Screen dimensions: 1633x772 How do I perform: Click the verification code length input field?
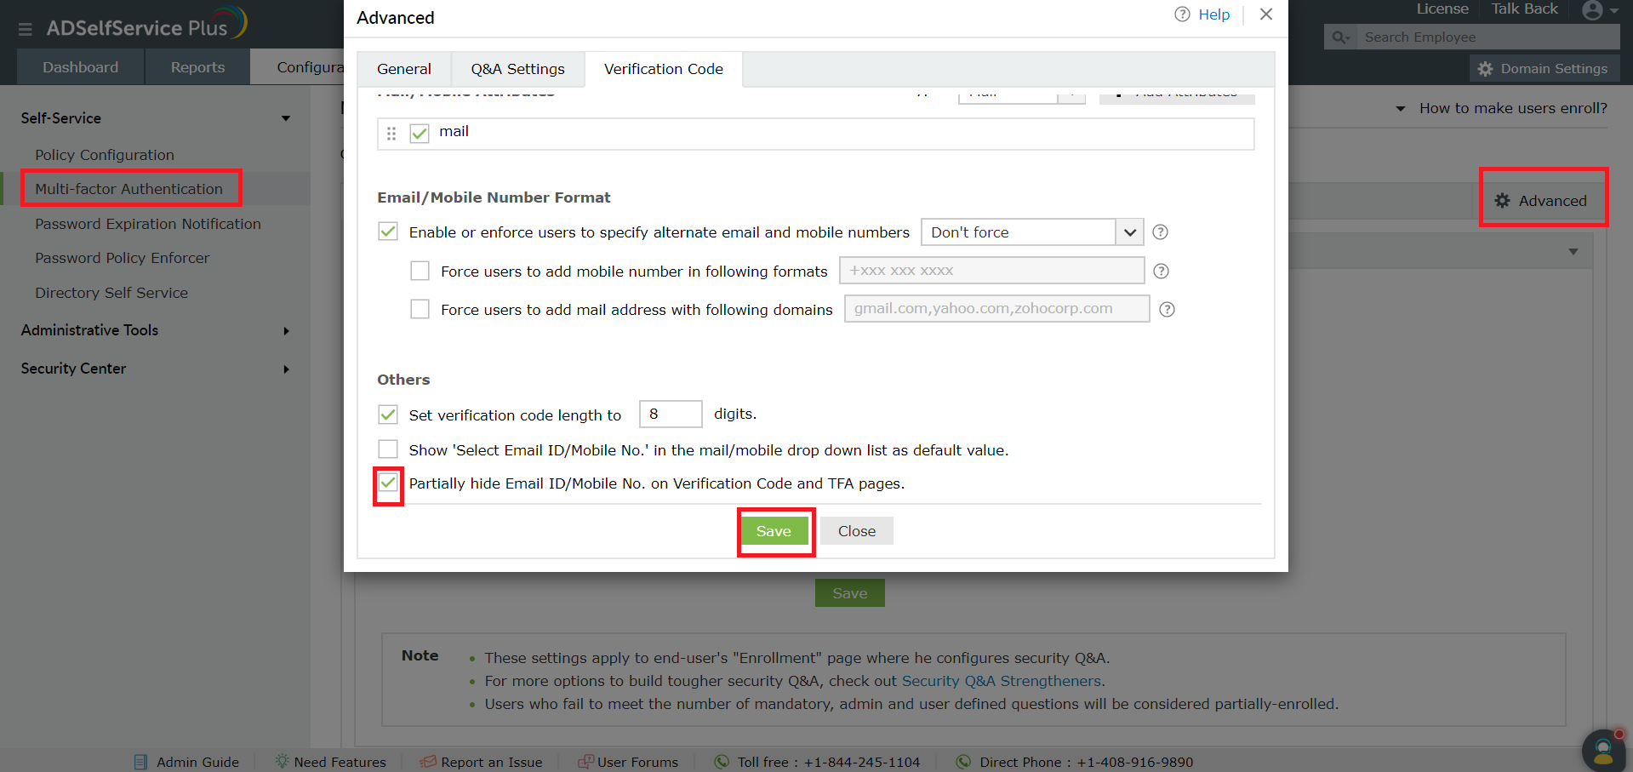coord(671,414)
